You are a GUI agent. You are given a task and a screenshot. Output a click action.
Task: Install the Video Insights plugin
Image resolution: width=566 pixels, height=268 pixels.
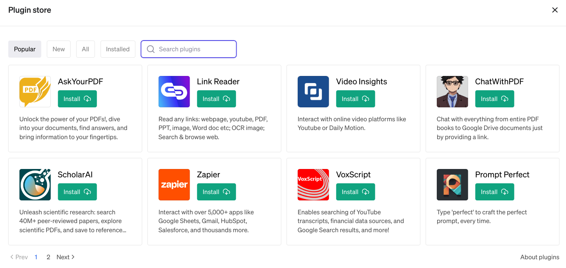click(355, 99)
